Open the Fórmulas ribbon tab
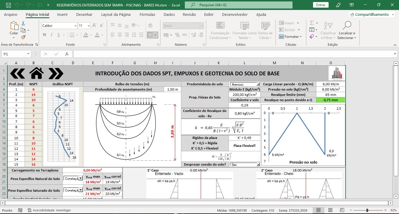This screenshot has height=214, width=399. coord(147,14)
